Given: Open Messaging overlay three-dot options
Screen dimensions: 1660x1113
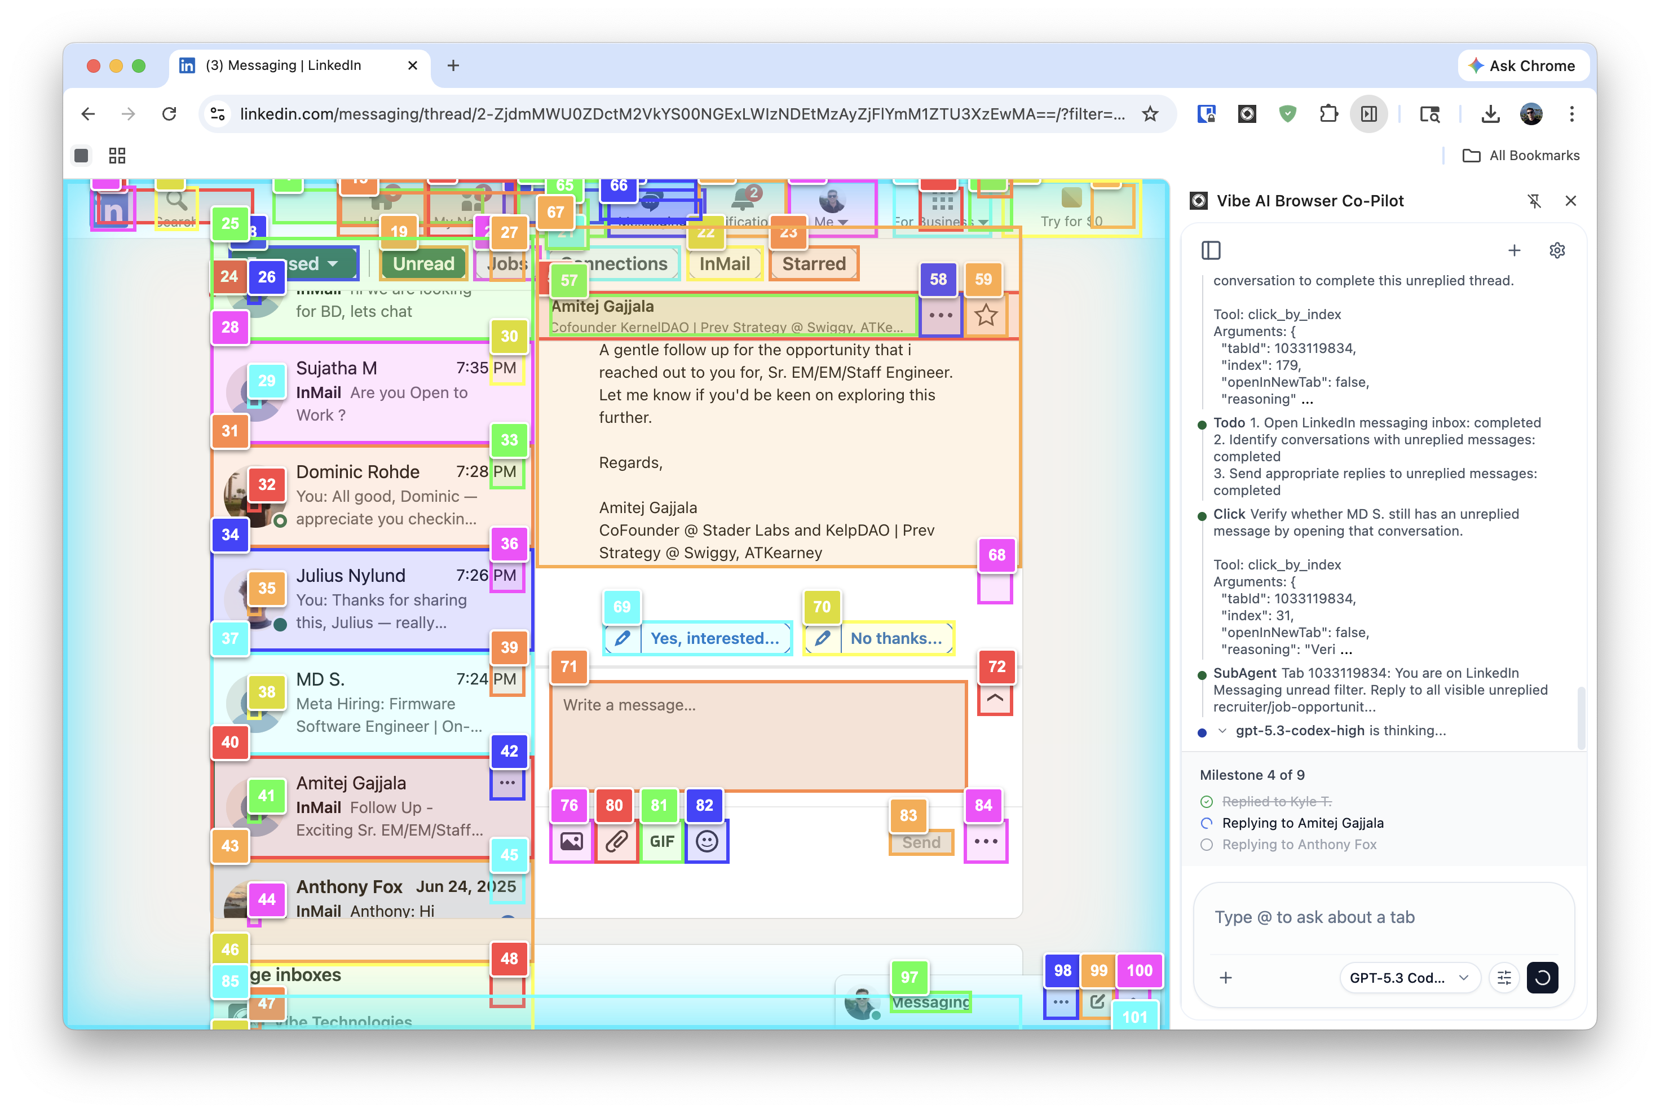Looking at the screenshot, I should (x=1061, y=1001).
